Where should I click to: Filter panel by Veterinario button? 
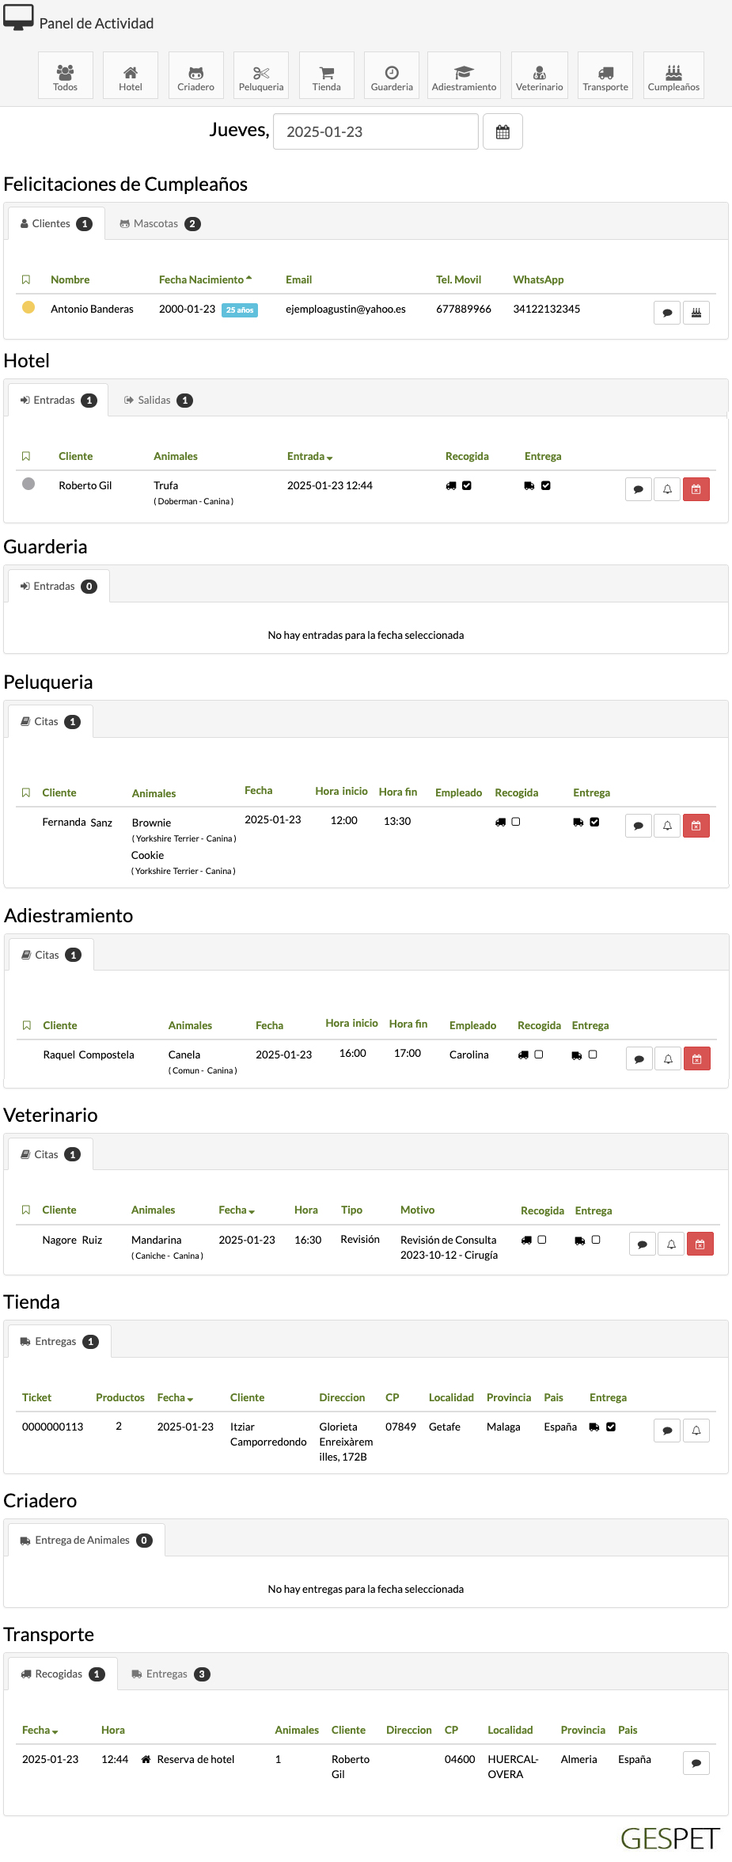click(539, 76)
